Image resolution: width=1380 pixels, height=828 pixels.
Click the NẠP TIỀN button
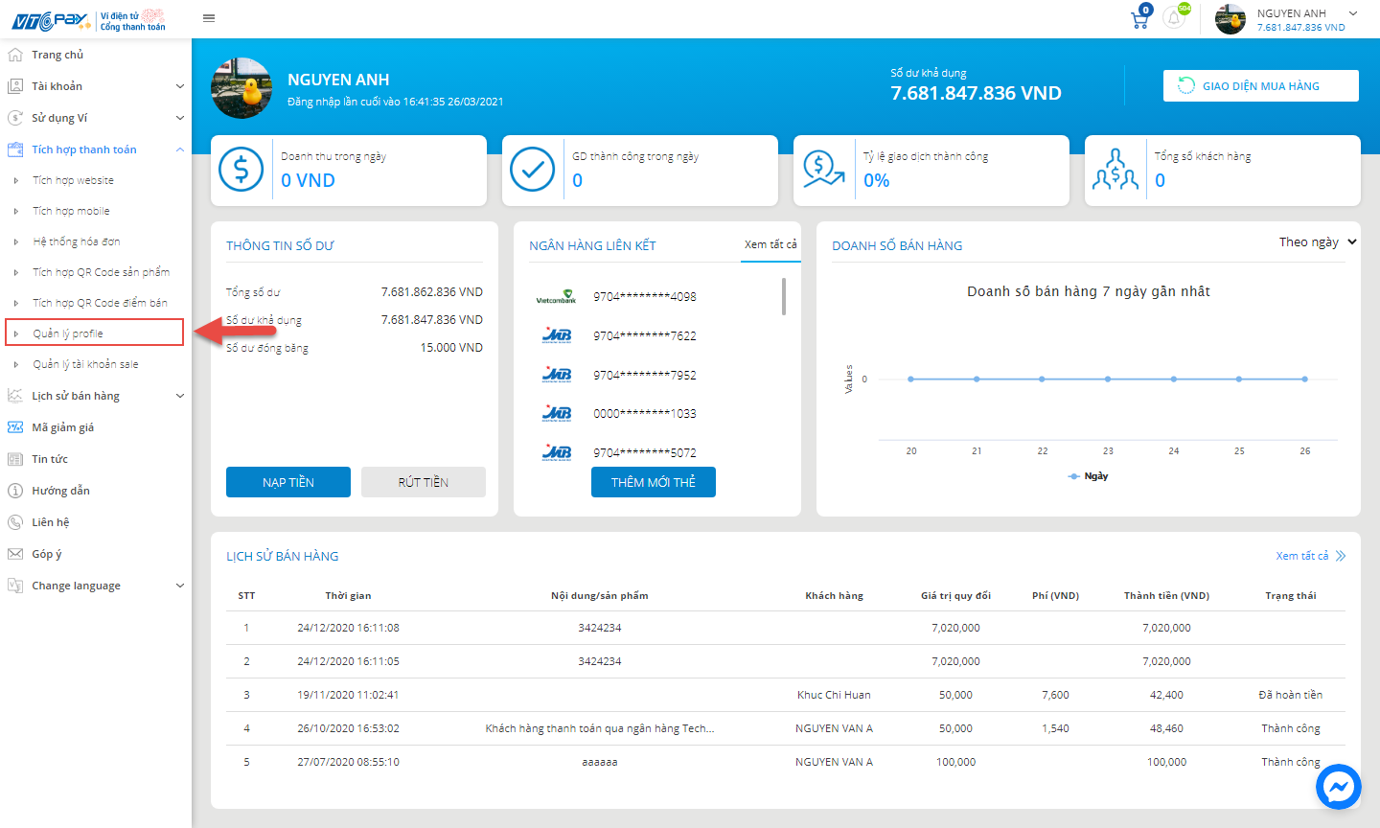click(x=288, y=482)
